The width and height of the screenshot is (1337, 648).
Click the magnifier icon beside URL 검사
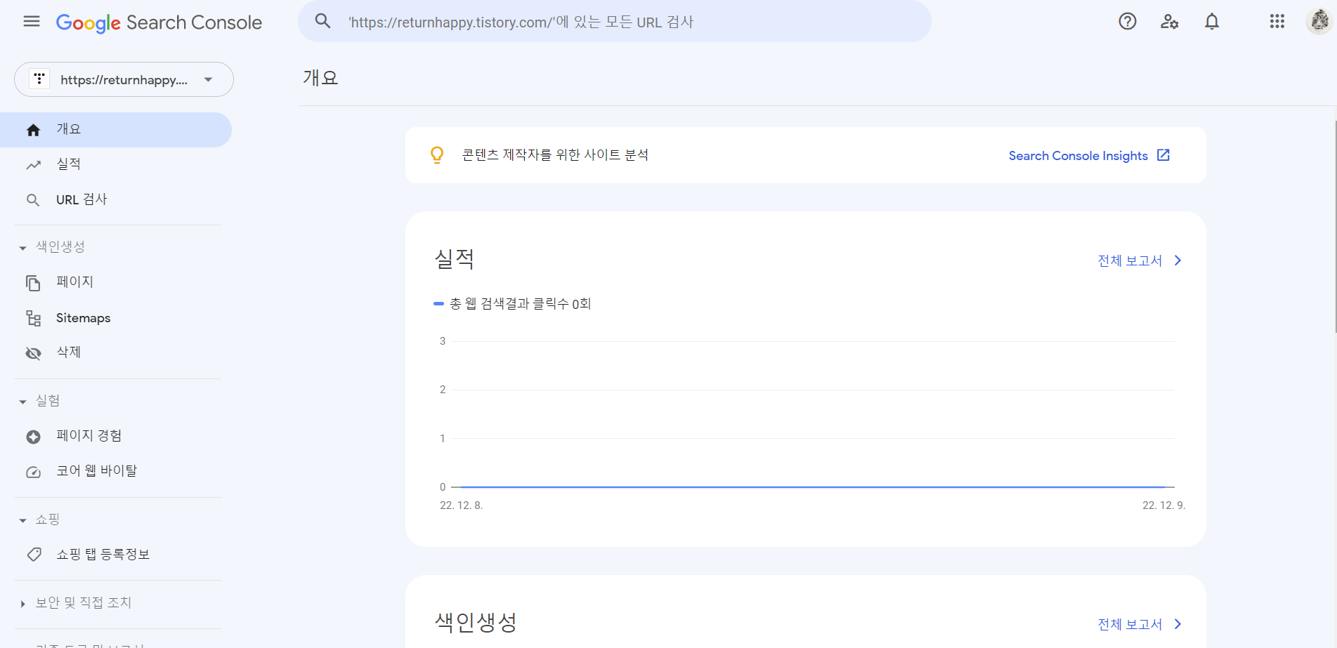coord(33,200)
